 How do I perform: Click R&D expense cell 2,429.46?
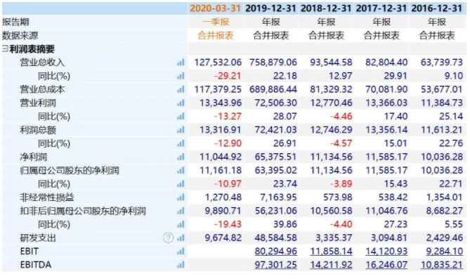(x=445, y=238)
